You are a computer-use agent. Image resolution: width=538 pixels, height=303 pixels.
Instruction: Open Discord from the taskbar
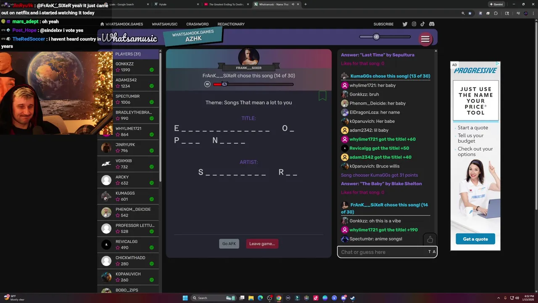click(x=344, y=298)
